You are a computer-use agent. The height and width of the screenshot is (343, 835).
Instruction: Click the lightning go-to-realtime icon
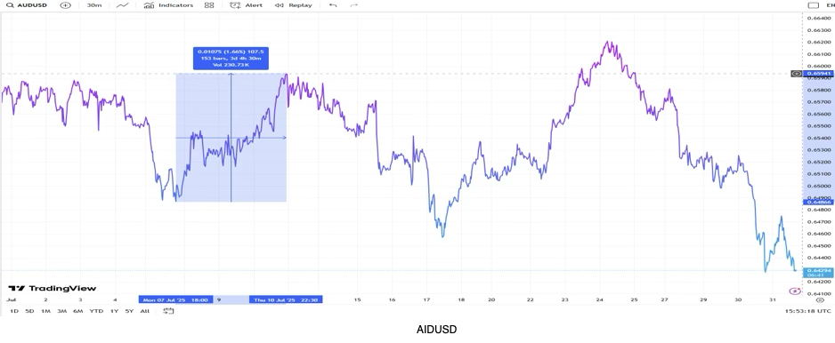795,291
